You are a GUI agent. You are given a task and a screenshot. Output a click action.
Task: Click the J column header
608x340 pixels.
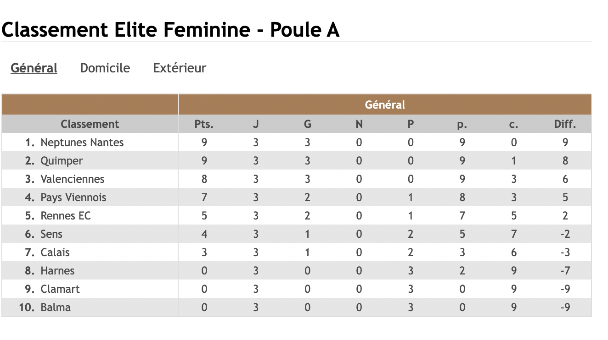pyautogui.click(x=256, y=124)
